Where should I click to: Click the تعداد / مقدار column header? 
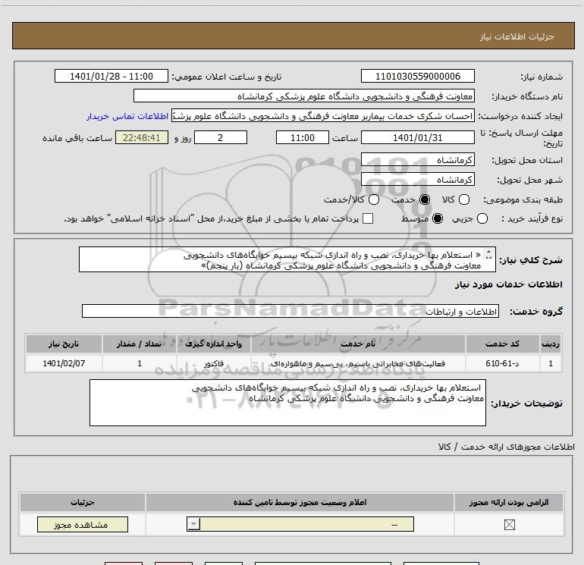click(x=140, y=344)
